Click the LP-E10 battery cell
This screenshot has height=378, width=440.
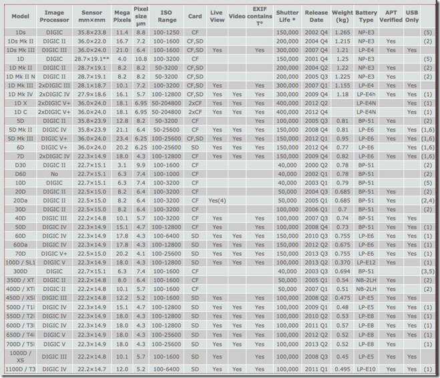[366, 369]
